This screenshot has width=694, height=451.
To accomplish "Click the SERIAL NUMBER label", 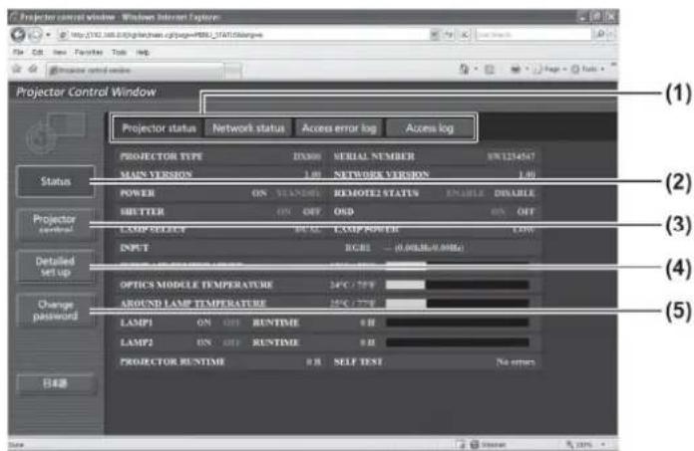I will point(374,156).
